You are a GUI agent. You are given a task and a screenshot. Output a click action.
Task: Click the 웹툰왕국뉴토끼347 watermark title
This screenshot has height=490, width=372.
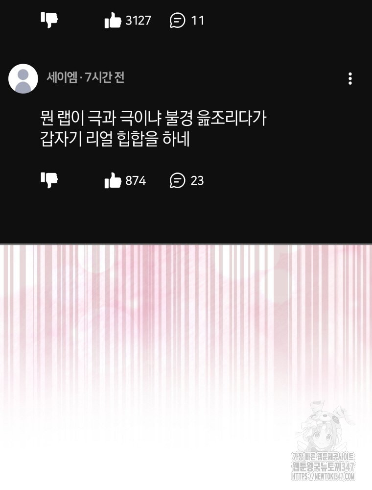(324, 467)
